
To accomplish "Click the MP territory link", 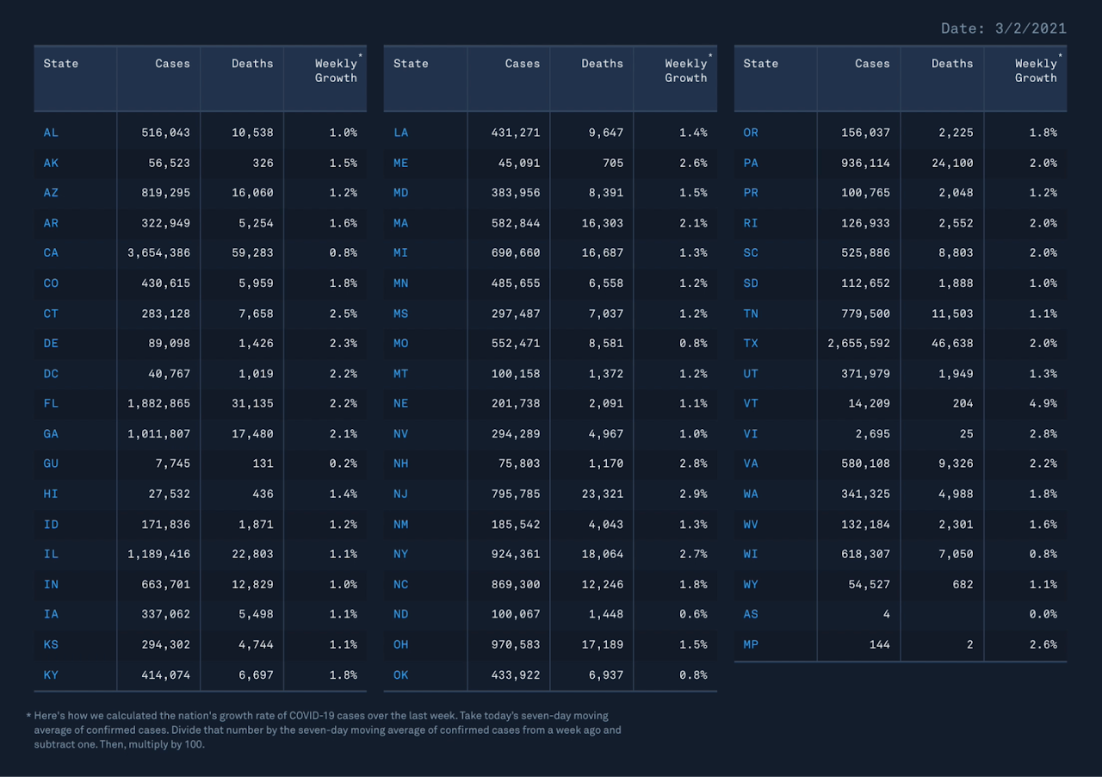I will [x=751, y=644].
